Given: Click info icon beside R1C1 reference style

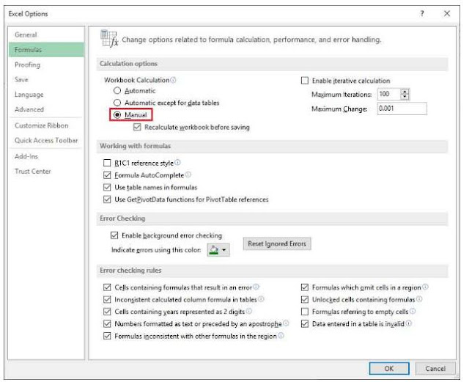Looking at the screenshot, I should (177, 162).
